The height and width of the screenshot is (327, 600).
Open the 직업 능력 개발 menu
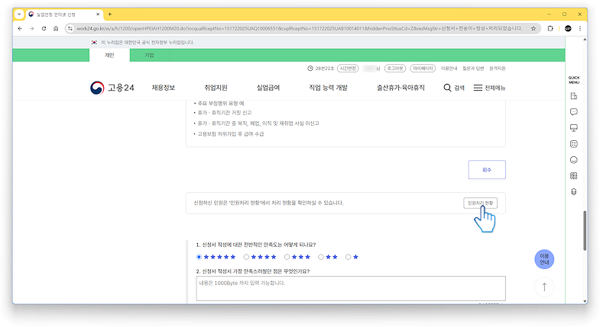point(329,88)
